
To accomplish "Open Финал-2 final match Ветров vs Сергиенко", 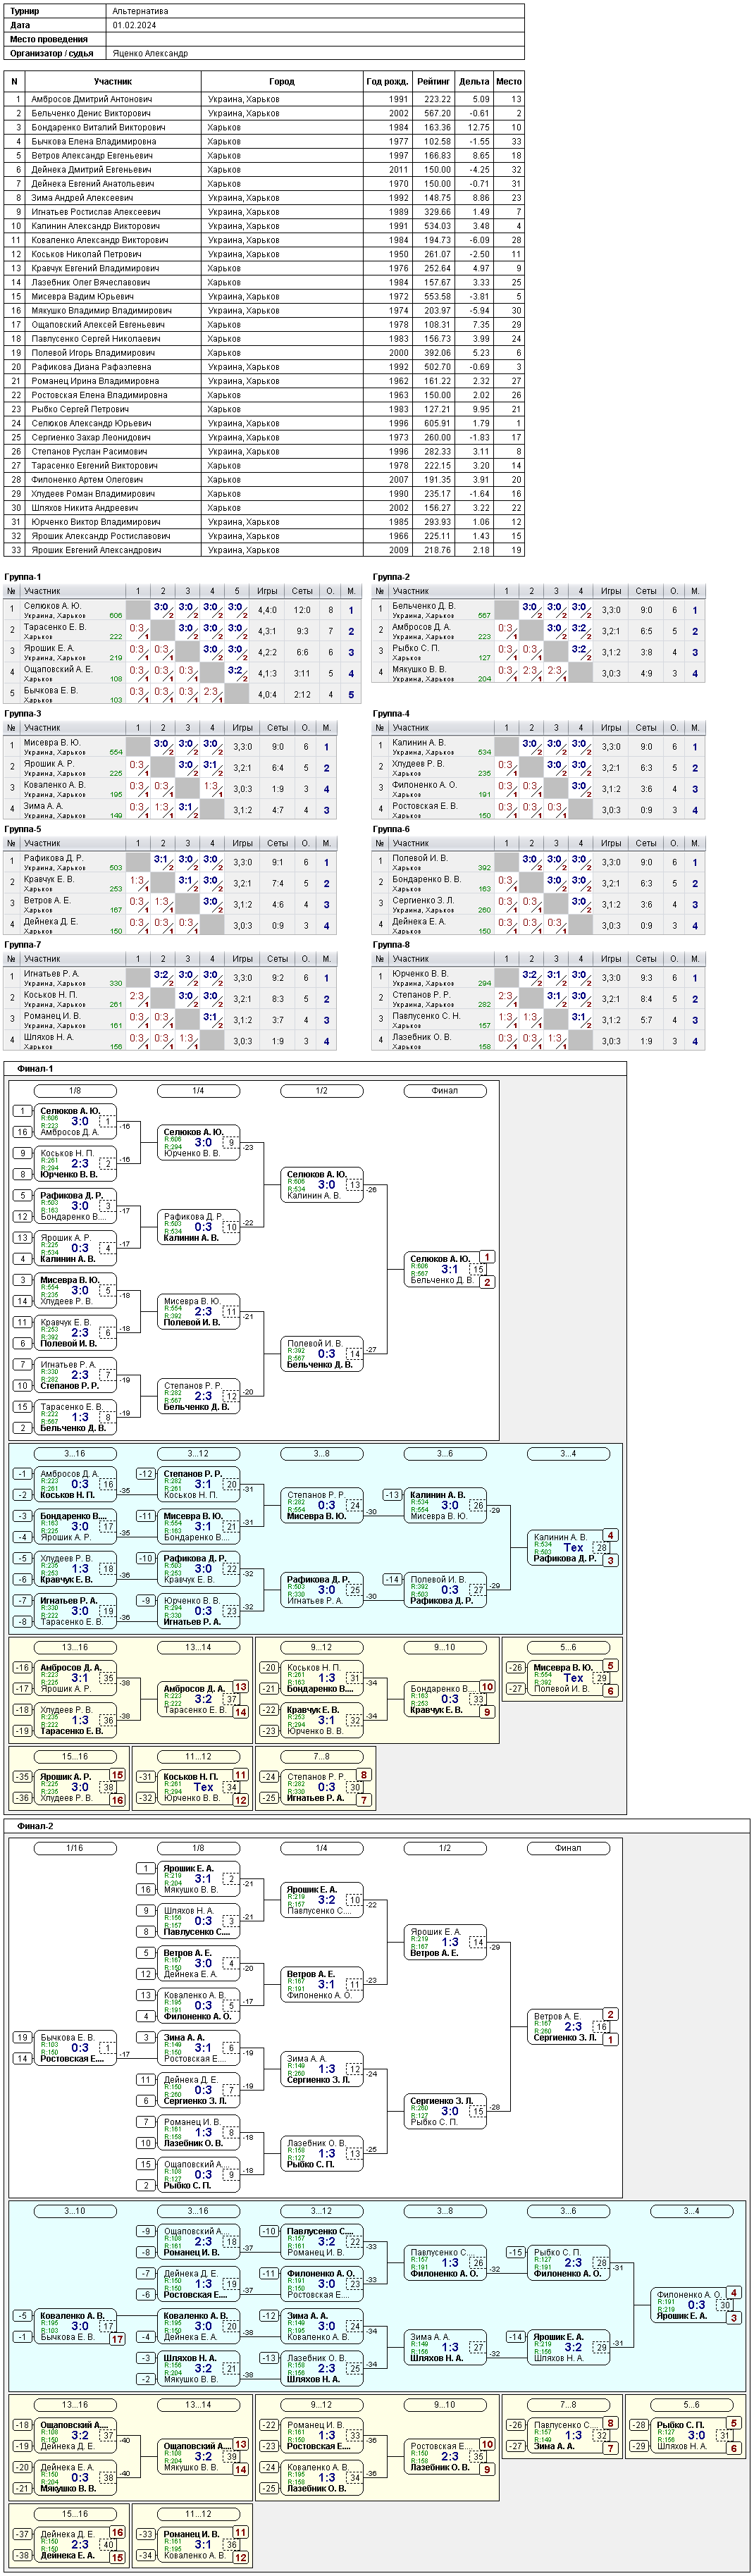I will 568,2026.
